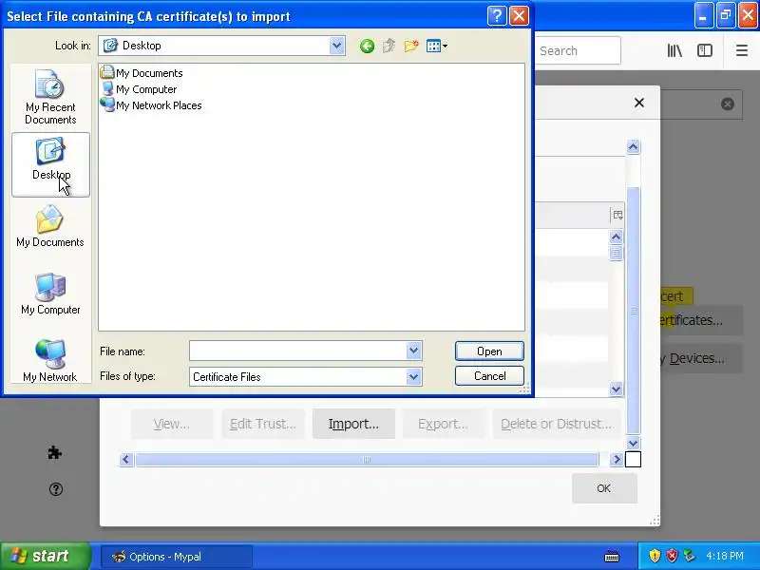Expand the File name dropdown arrow
Image resolution: width=760 pixels, height=570 pixels.
413,351
